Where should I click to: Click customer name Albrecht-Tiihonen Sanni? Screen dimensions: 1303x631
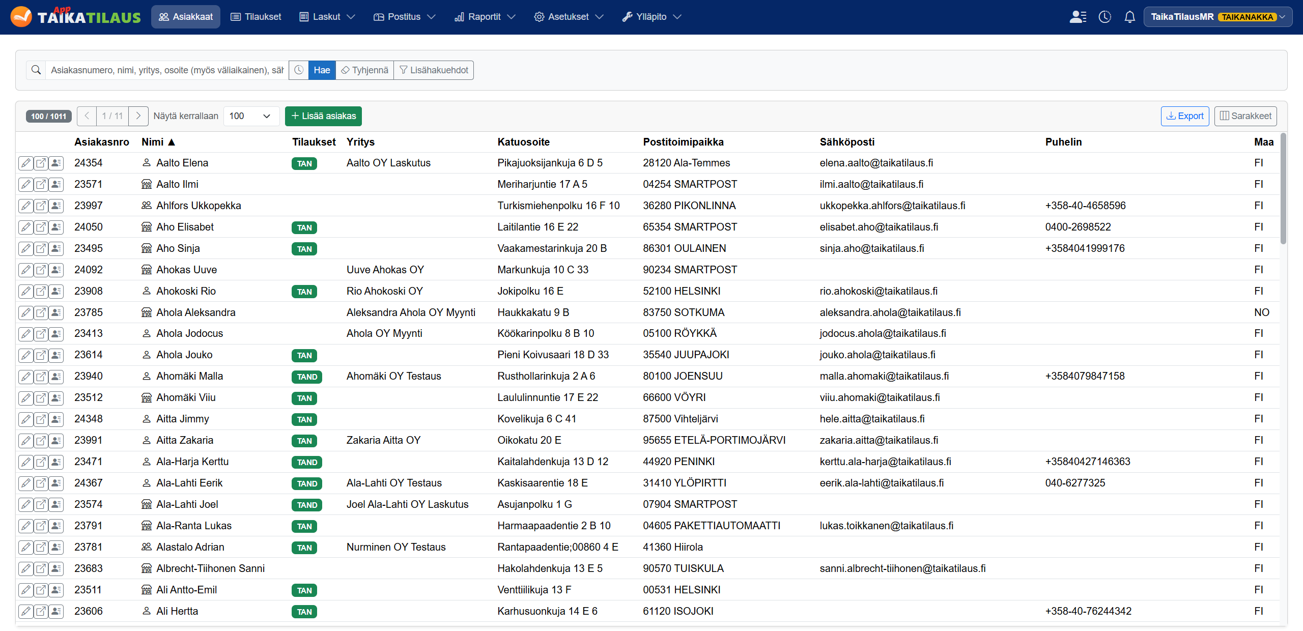click(x=210, y=568)
